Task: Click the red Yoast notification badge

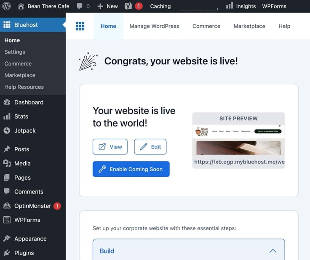Action: [x=139, y=6]
